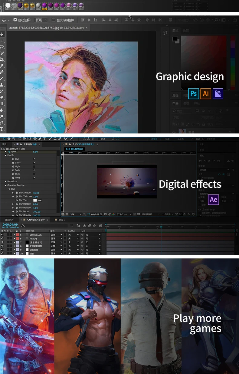Screen dimensions: 239x374
Task: Open the 50% magnification dropdown in the viewer
Action: click(x=75, y=214)
